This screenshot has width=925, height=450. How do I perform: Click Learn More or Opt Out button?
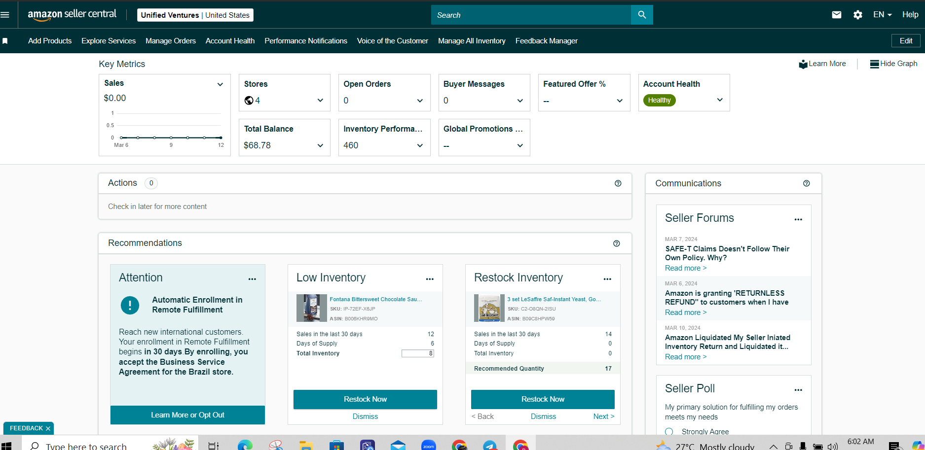187,415
